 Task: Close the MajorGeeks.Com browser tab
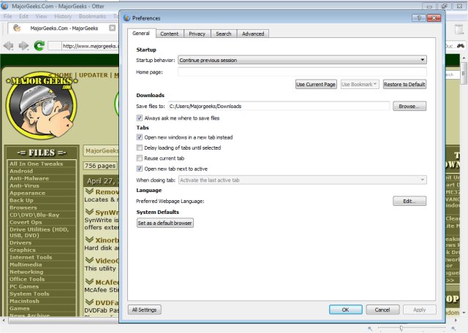[x=112, y=28]
